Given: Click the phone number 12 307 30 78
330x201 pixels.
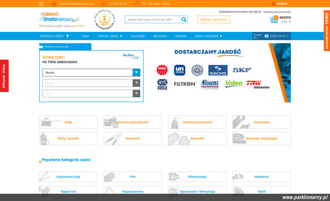Looking at the screenshot, I should (x=117, y=4).
